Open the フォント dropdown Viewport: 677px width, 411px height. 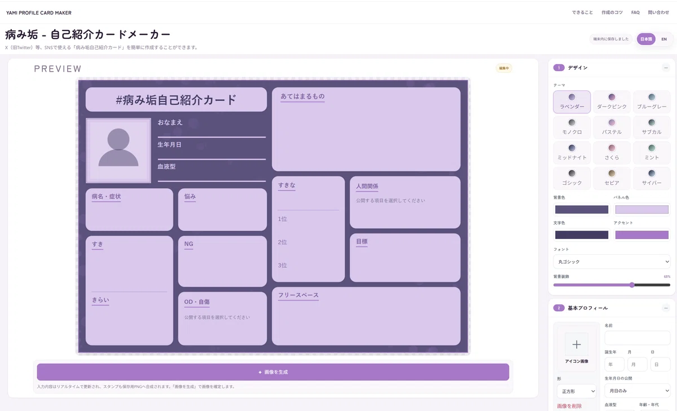(612, 262)
